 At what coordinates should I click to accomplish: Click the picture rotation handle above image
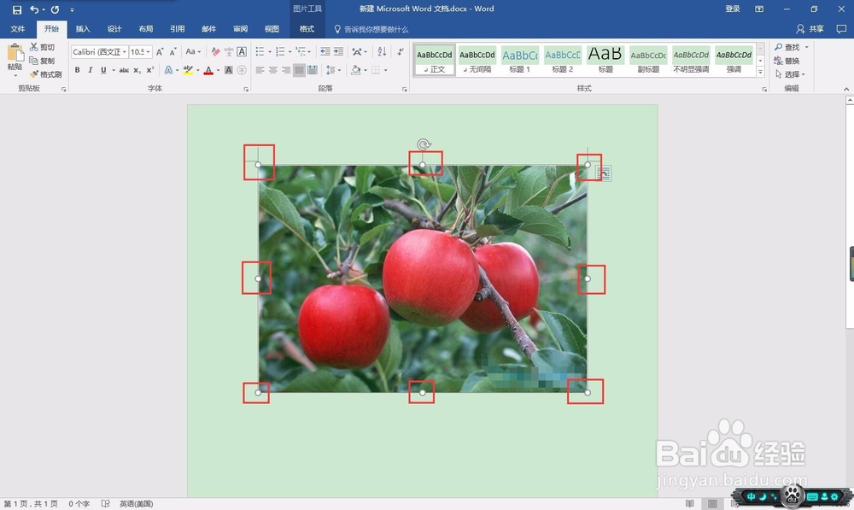pyautogui.click(x=424, y=144)
